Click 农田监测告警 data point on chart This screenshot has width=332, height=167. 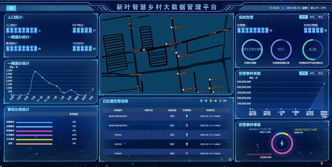pos(253,109)
